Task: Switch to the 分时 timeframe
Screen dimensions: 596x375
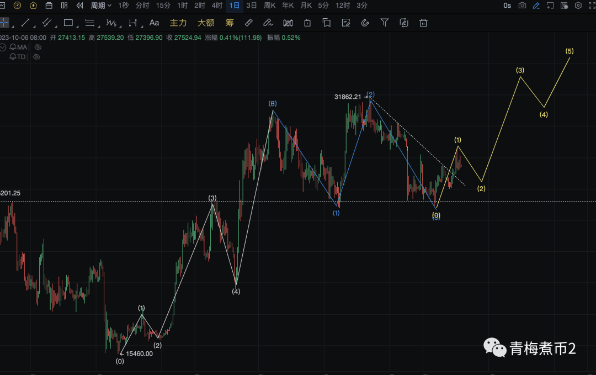Action: (142, 6)
